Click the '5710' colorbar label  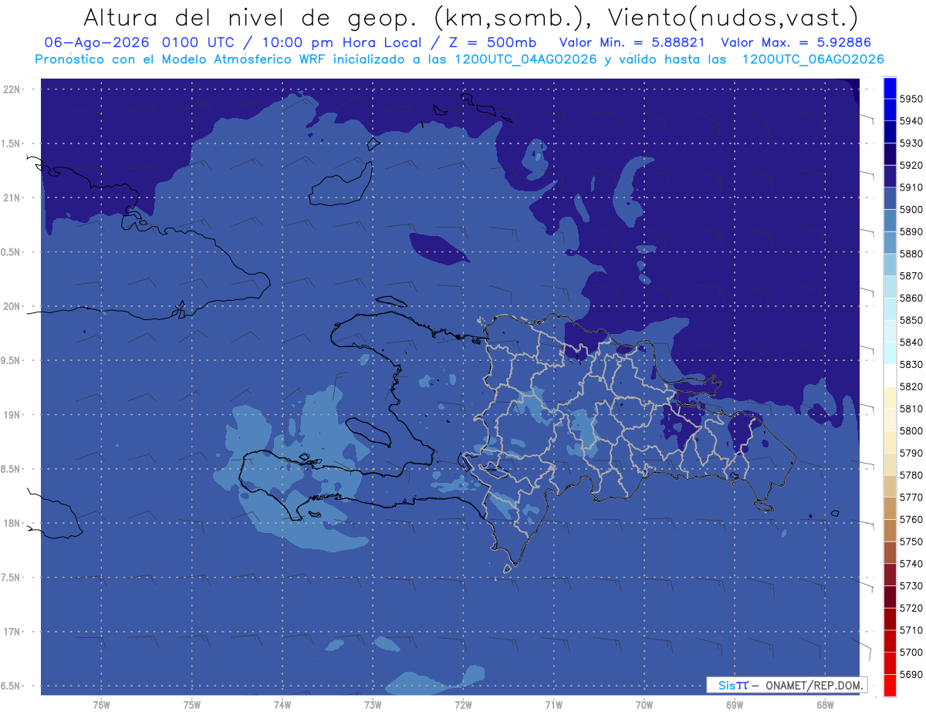(911, 630)
